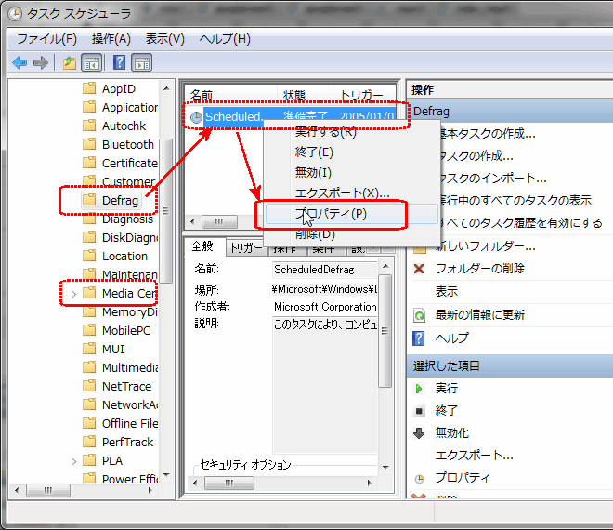The width and height of the screenshot is (613, 530).
Task: Select the Defrag folder in the tree
Action: tap(119, 200)
